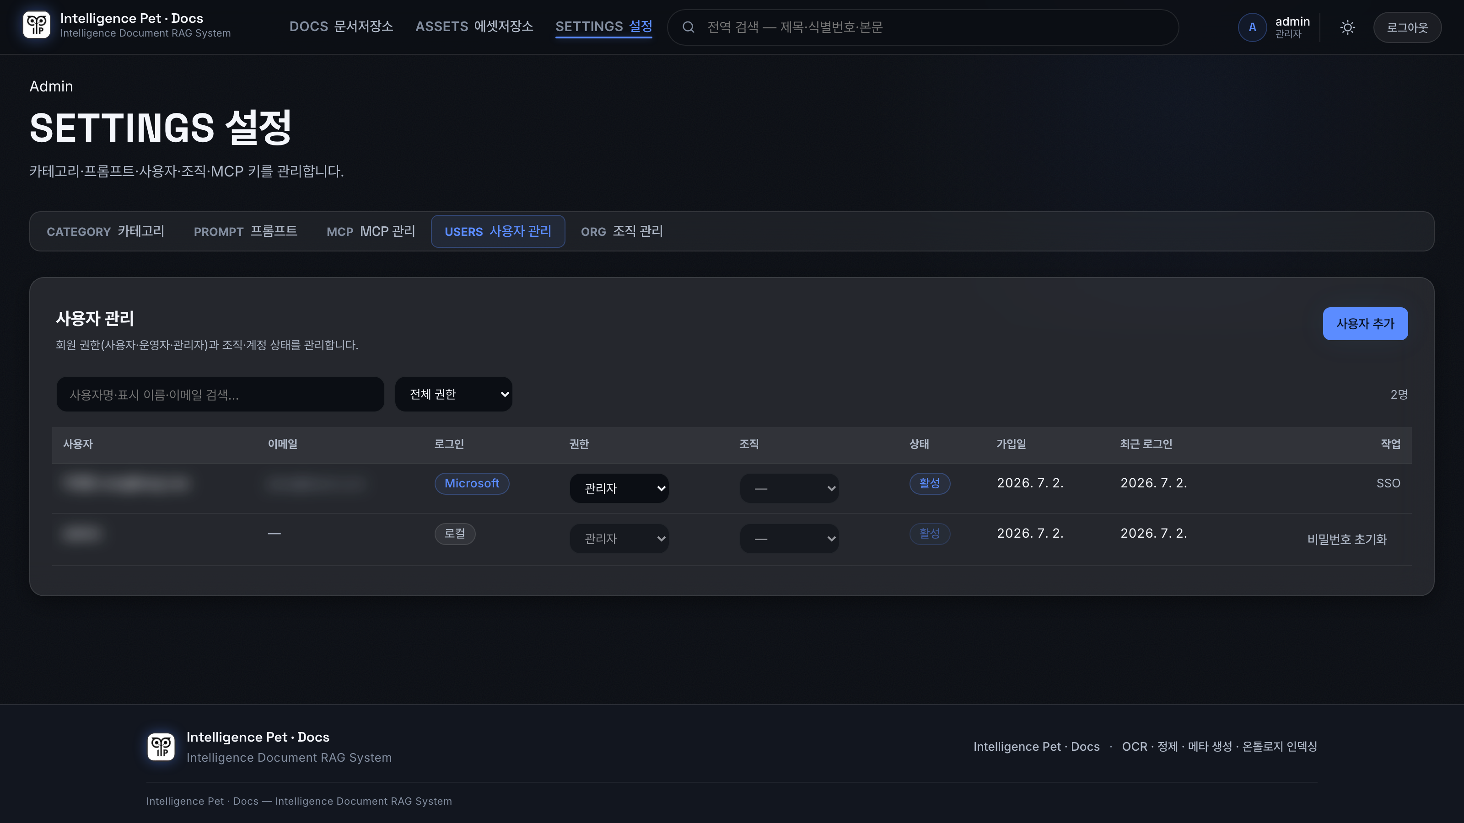Select the MCP 관리 tab
This screenshot has height=823, width=1464.
(371, 231)
